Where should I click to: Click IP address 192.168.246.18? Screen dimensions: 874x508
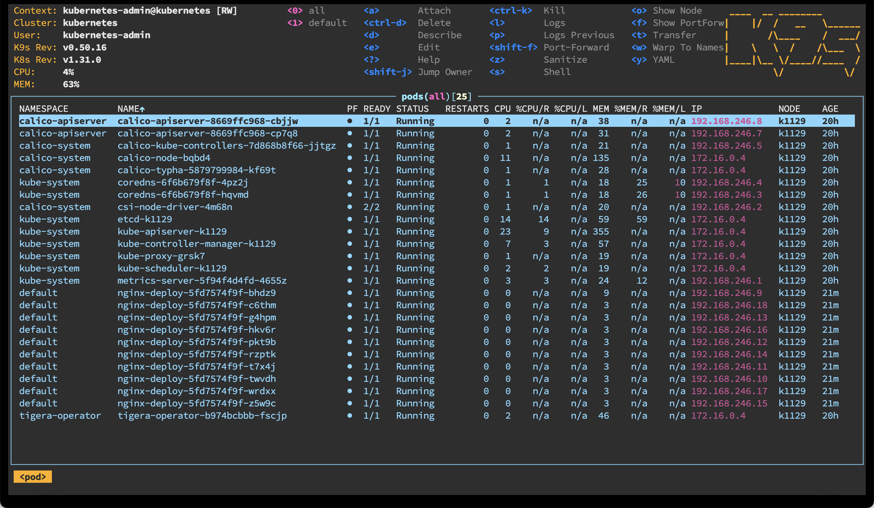coord(729,305)
